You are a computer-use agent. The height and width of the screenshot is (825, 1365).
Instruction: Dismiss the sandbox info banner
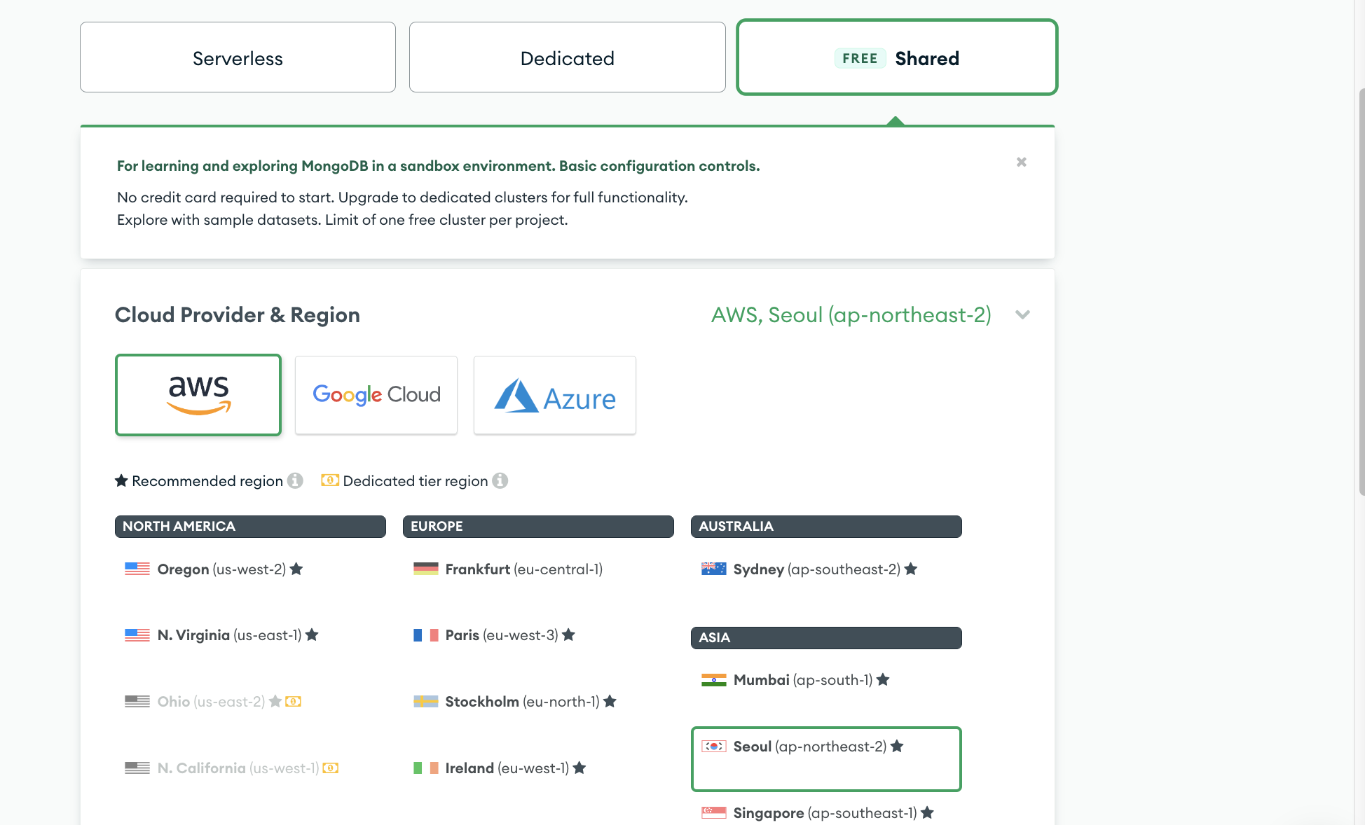click(1021, 162)
